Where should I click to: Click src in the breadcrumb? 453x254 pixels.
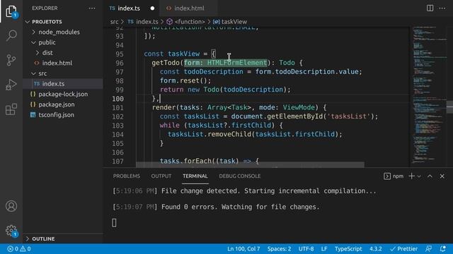[x=114, y=22]
